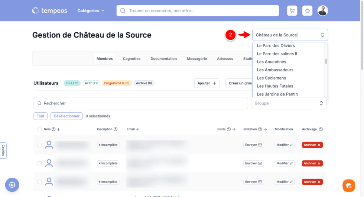Send invitation with first row Envoyer

pos(253,145)
